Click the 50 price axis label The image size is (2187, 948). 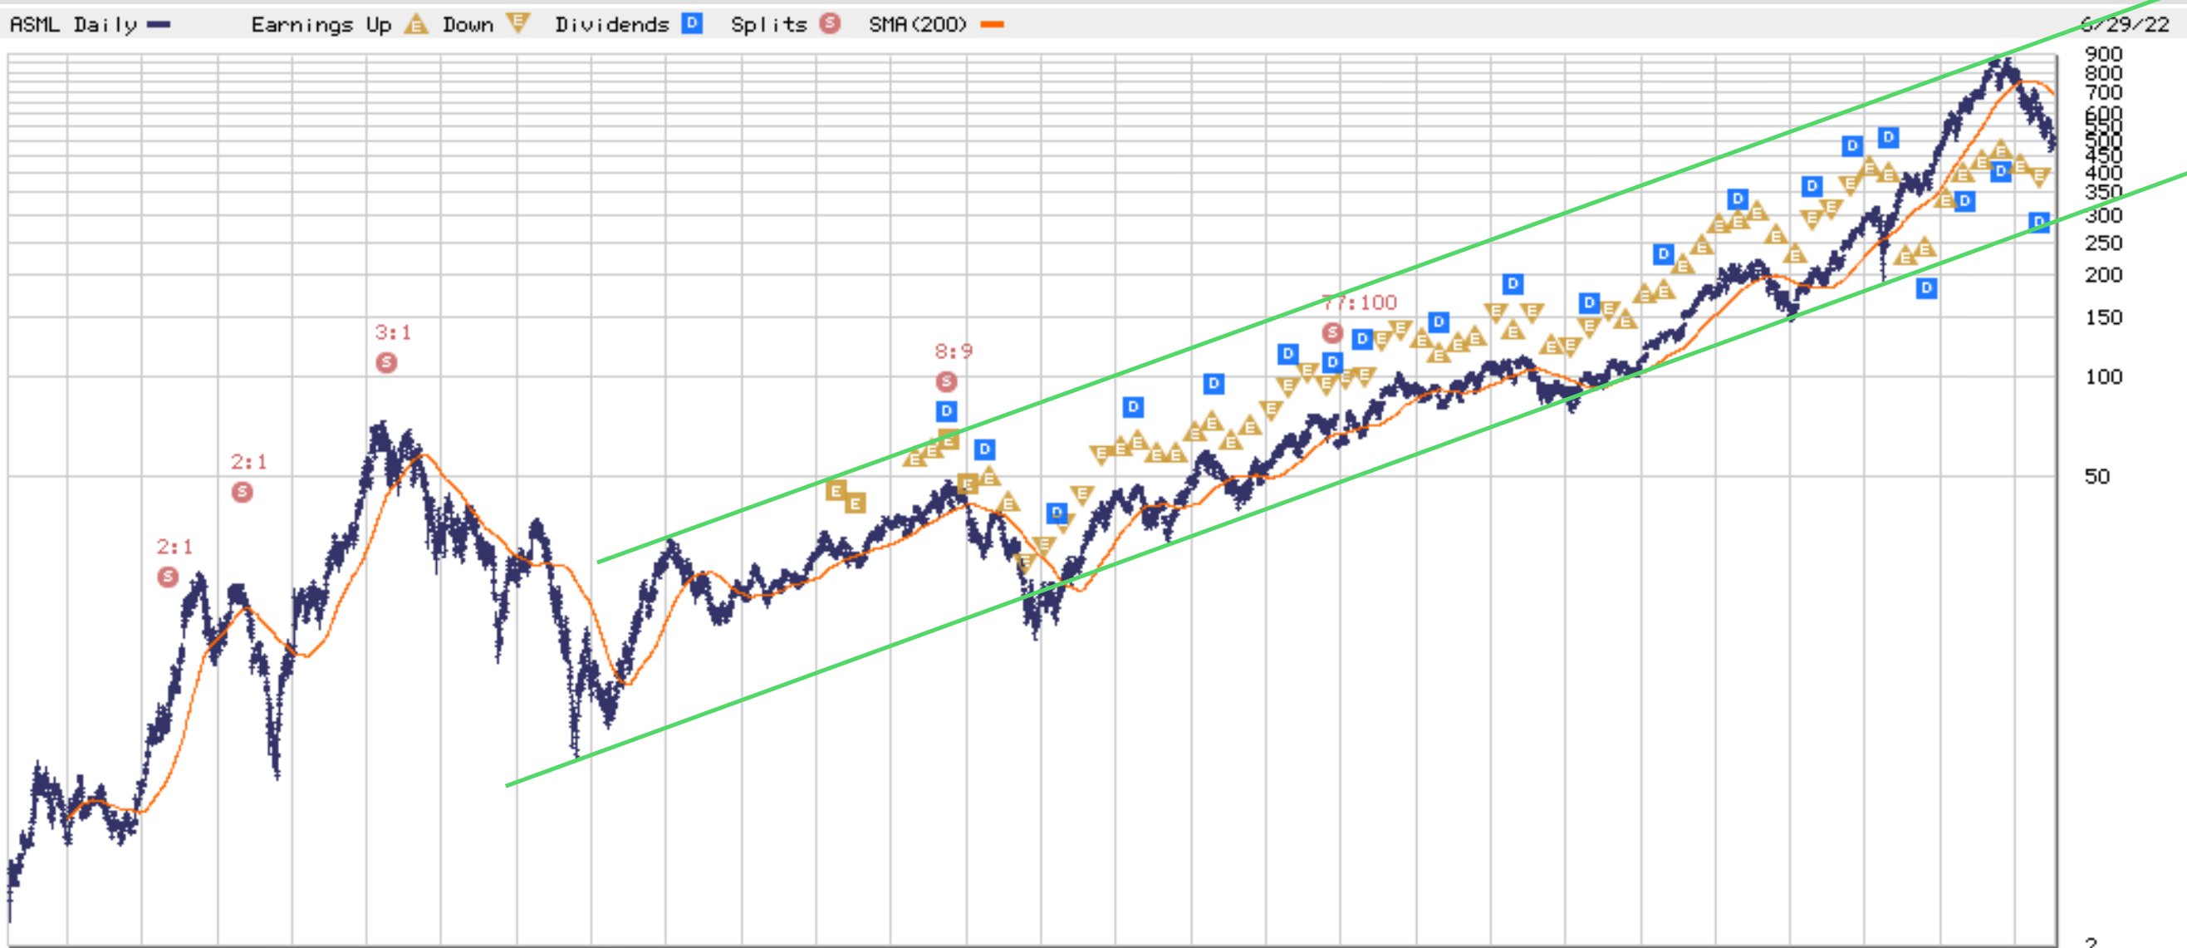(x=2096, y=477)
